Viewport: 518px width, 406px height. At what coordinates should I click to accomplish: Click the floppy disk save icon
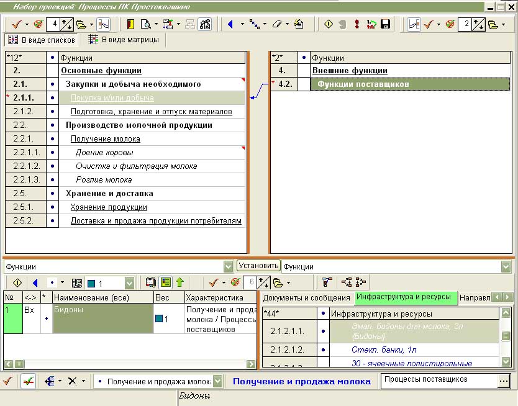coord(386,24)
